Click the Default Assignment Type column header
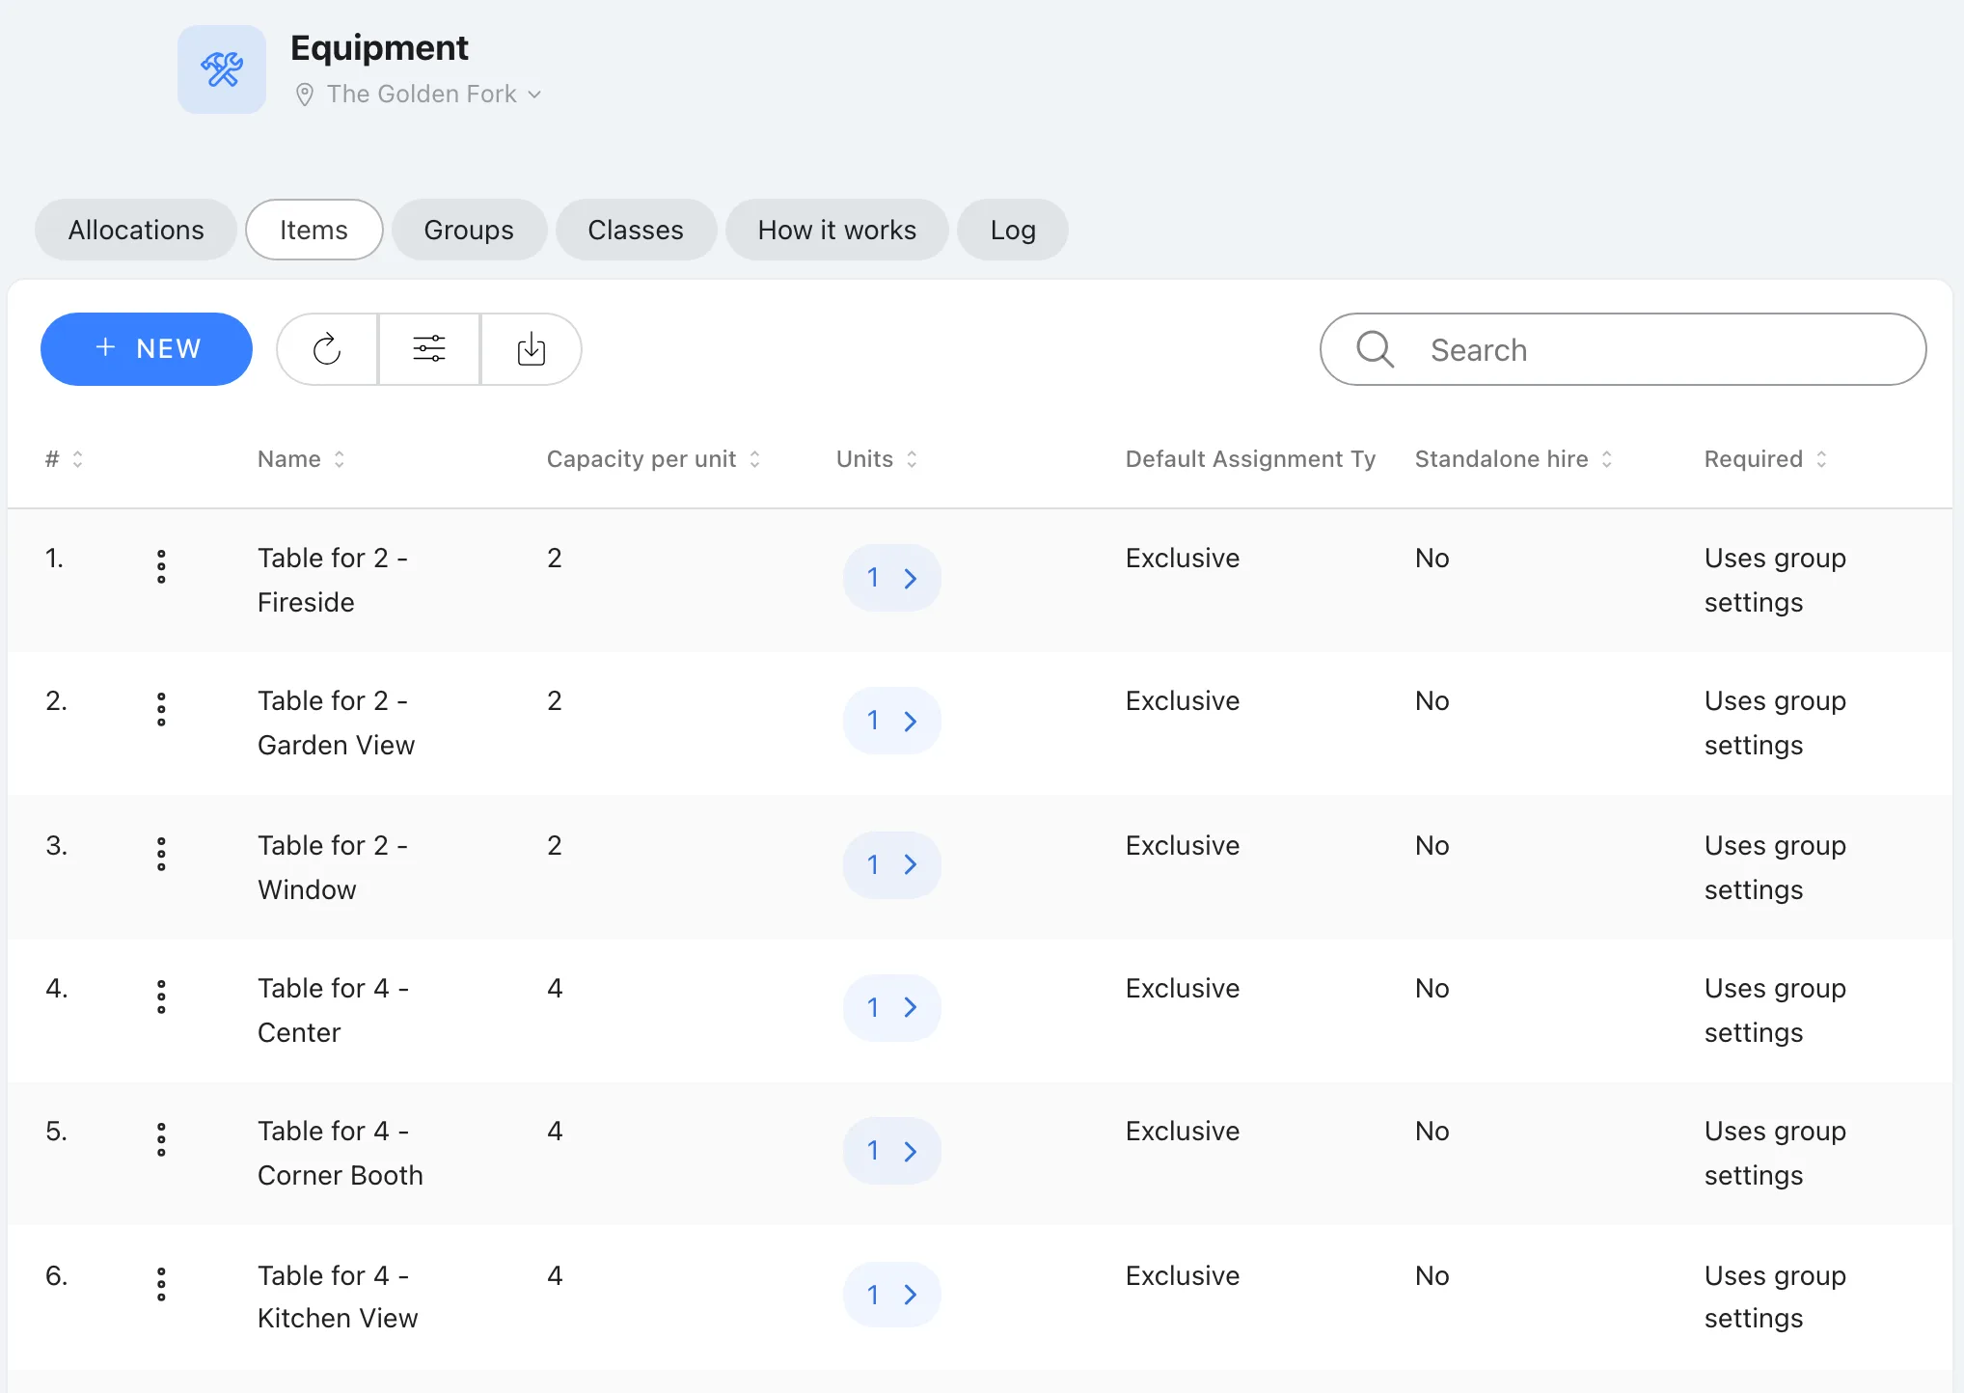Screen dimensions: 1964x1393 point(1250,459)
